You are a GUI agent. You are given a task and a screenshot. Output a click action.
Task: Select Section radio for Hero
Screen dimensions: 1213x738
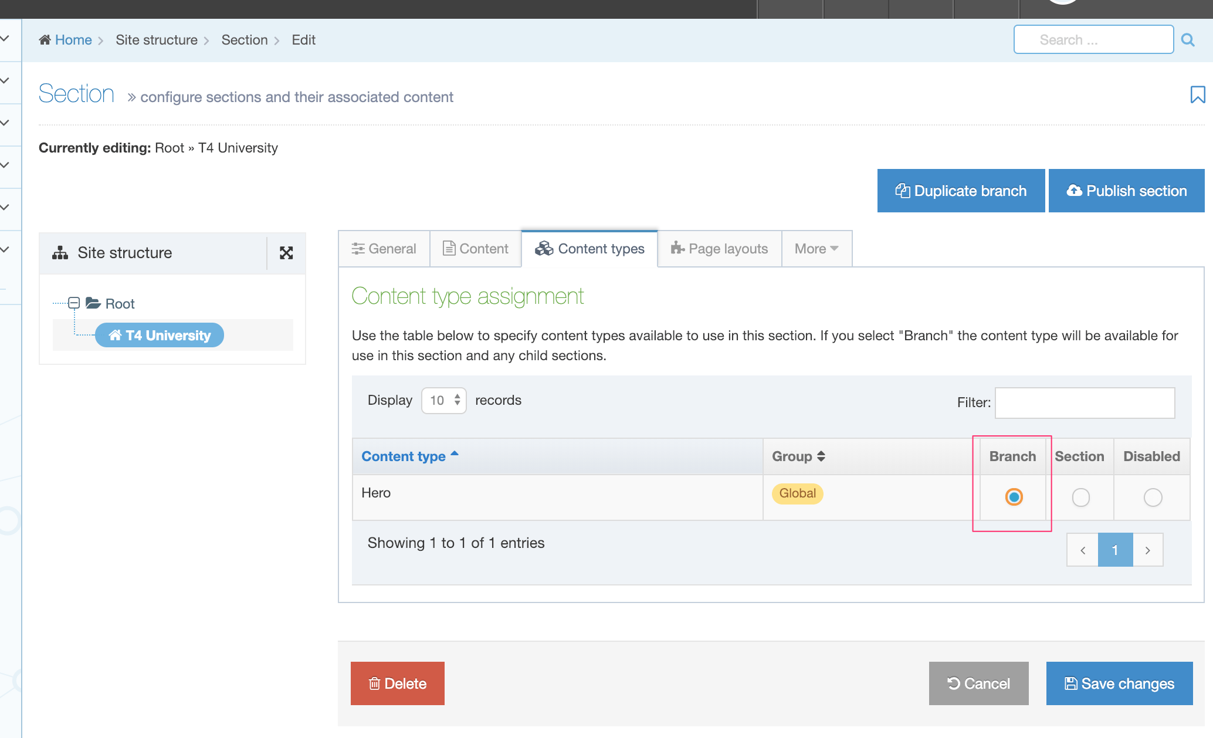coord(1080,497)
